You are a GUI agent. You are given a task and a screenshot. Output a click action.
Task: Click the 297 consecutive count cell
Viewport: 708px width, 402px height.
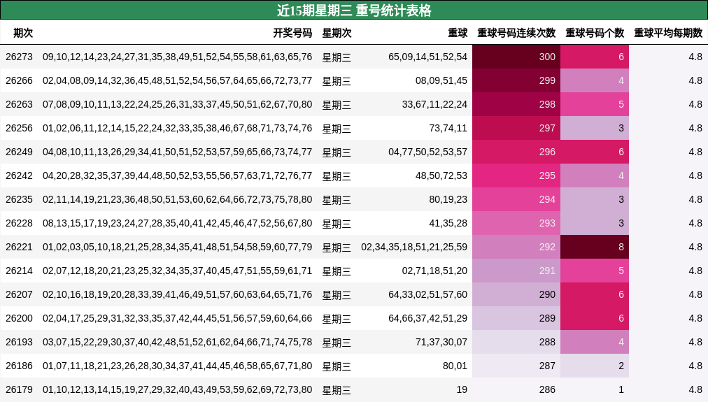[x=516, y=128]
